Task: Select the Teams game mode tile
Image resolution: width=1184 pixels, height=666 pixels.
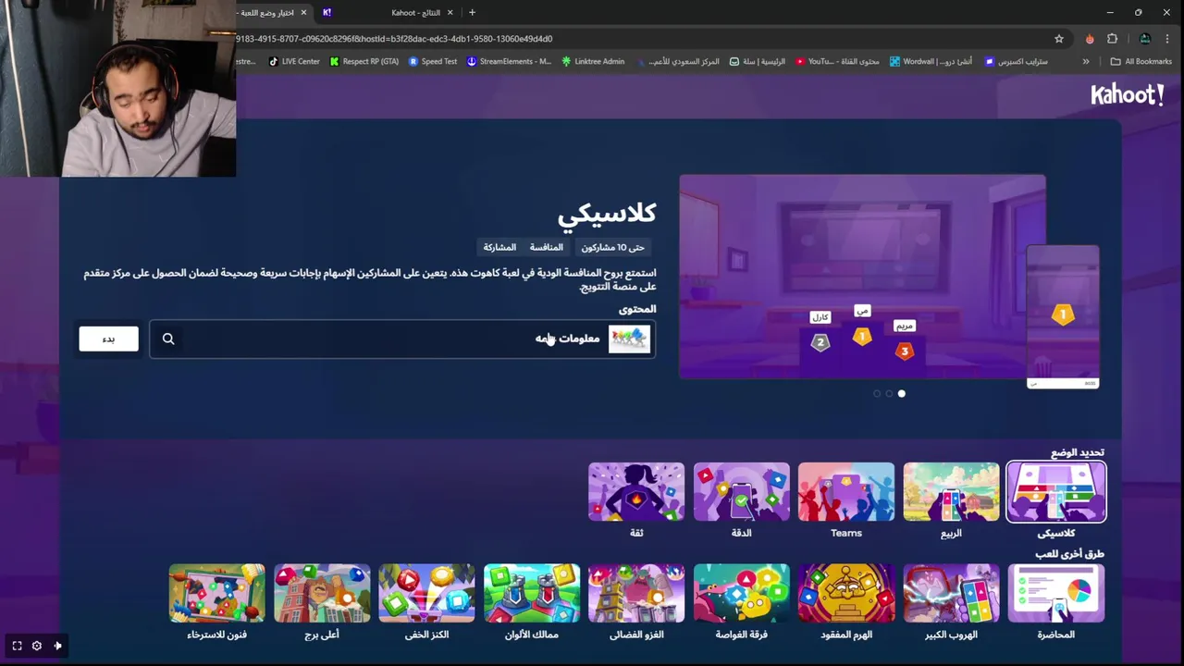Action: [x=846, y=492]
